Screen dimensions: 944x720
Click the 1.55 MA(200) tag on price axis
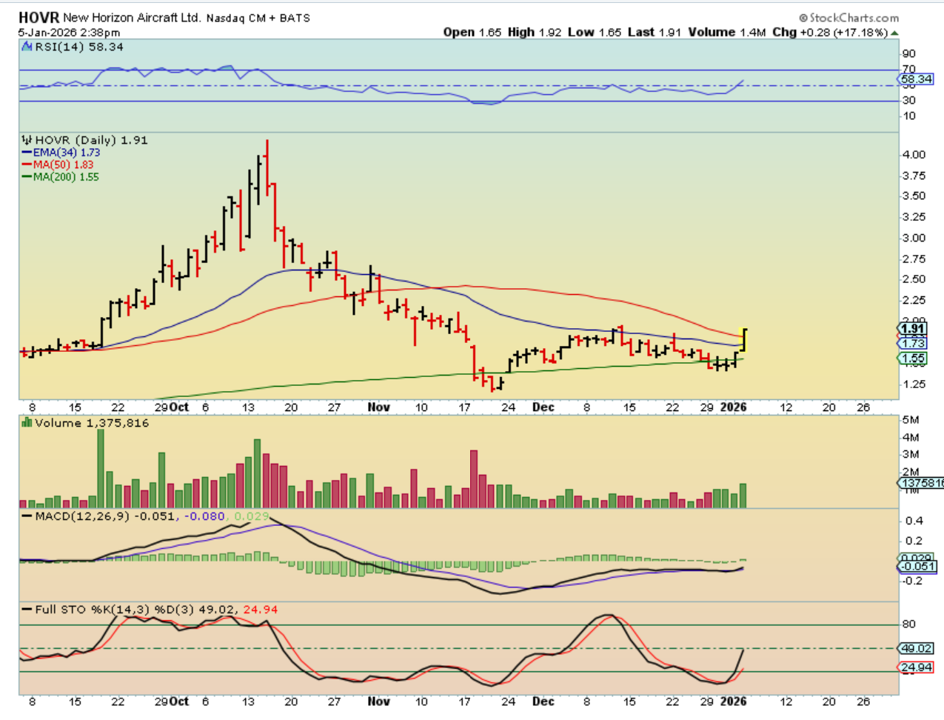click(x=913, y=358)
